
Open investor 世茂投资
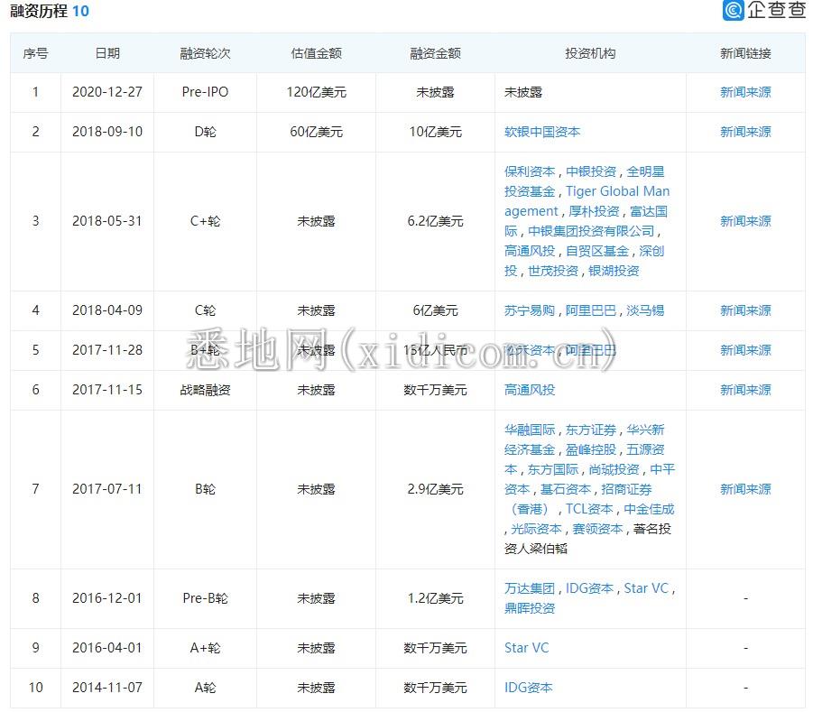click(553, 271)
